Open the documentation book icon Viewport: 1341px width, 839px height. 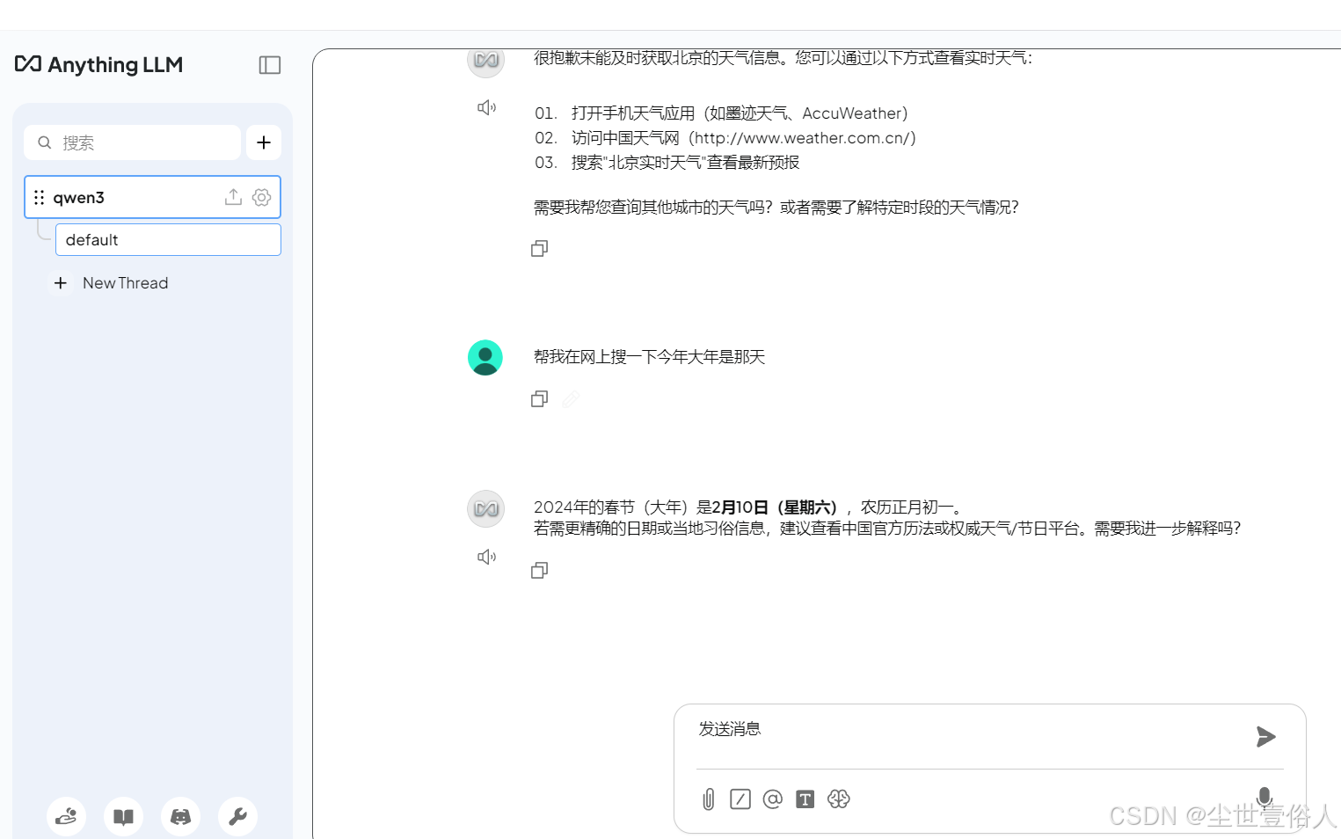pyautogui.click(x=123, y=817)
